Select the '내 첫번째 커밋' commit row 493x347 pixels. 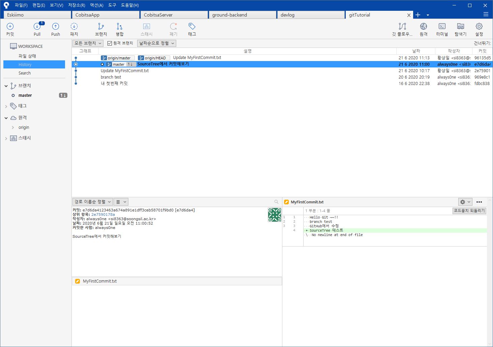282,83
